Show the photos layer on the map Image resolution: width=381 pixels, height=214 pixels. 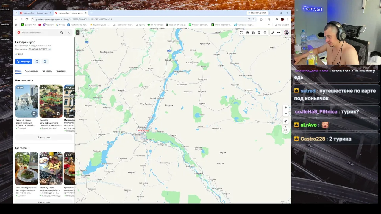tap(253, 33)
